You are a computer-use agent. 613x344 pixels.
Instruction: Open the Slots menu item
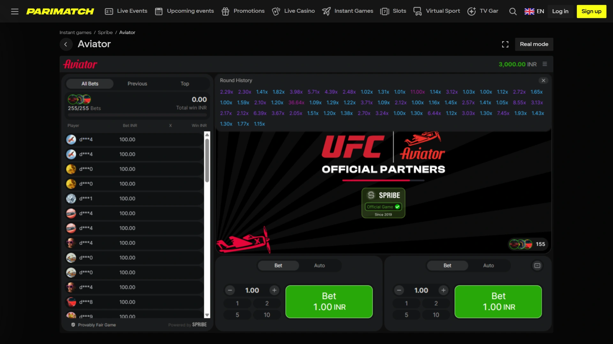[x=393, y=11]
